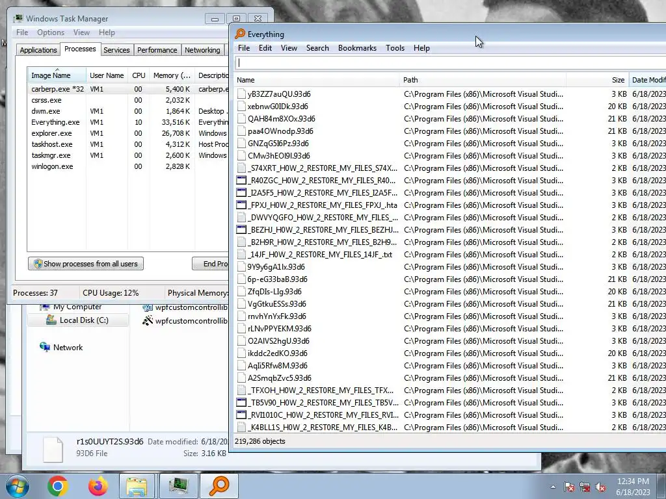Select Everything.exe process row

click(127, 122)
